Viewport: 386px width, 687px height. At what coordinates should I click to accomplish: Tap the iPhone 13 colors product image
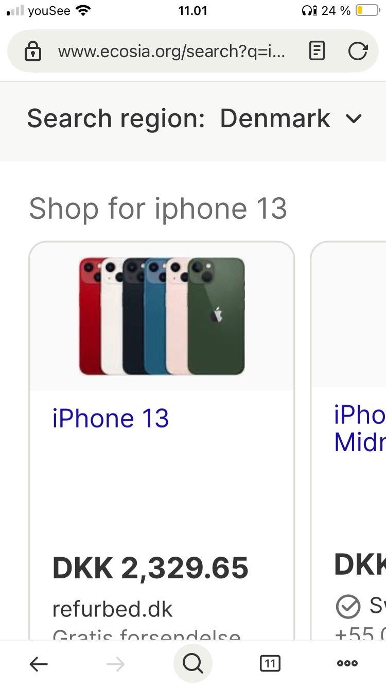point(162,316)
